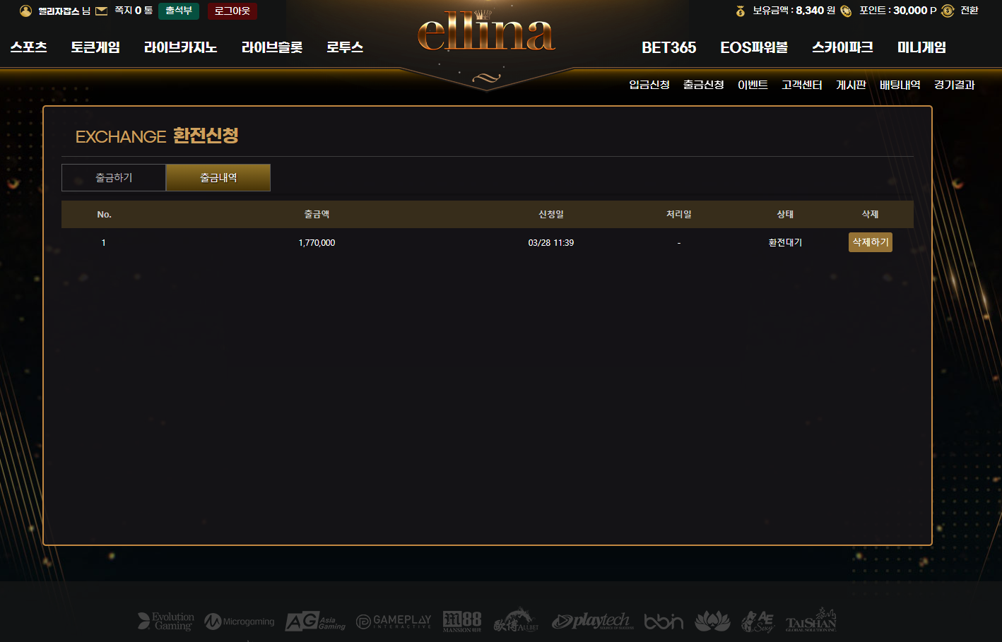1002x642 pixels.
Task: Open the 라이브카지노 menu
Action: click(180, 47)
